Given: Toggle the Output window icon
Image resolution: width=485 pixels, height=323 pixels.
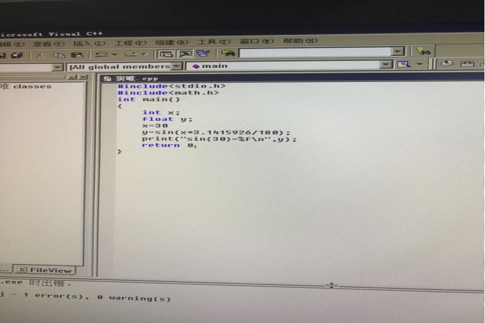Looking at the screenshot, I should tap(185, 54).
